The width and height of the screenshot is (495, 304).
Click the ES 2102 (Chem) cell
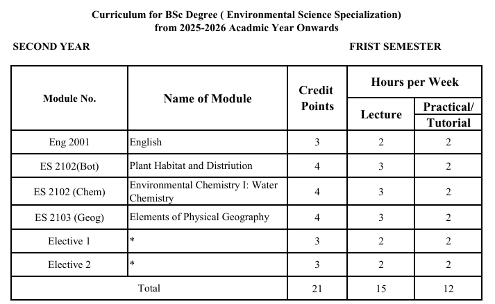click(x=69, y=192)
